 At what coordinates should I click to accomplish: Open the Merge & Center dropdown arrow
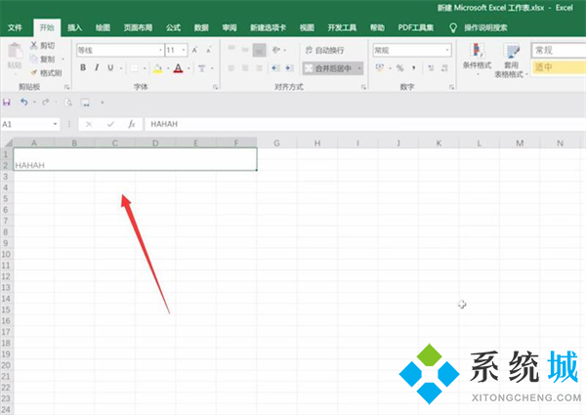tap(359, 68)
